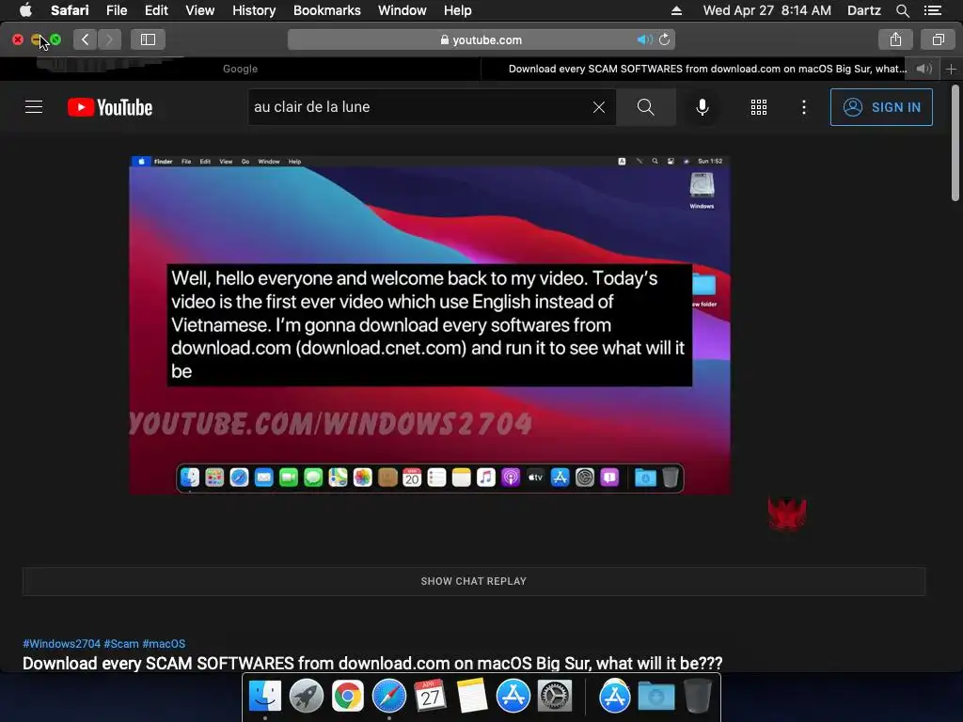Open the Downloads folder in Dock
Screen dimensions: 963x722
[x=655, y=698]
